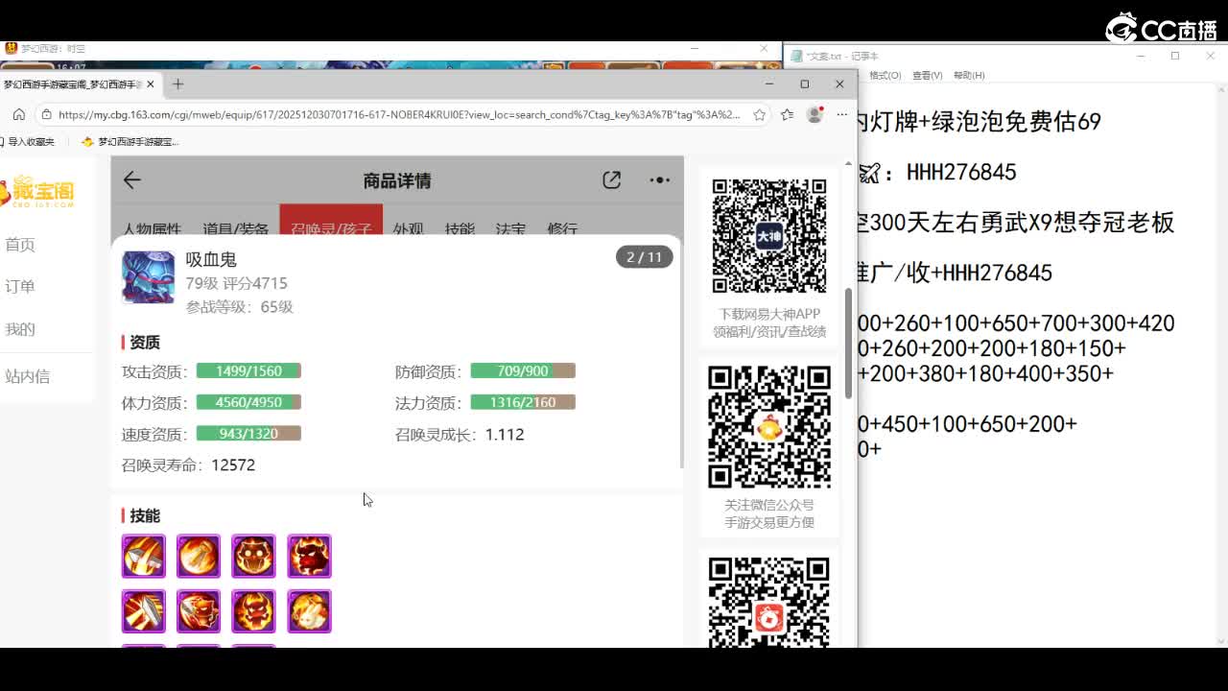This screenshot has width=1228, height=691.
Task: Select the first skill icon in the 技能 grid
Action: click(142, 555)
